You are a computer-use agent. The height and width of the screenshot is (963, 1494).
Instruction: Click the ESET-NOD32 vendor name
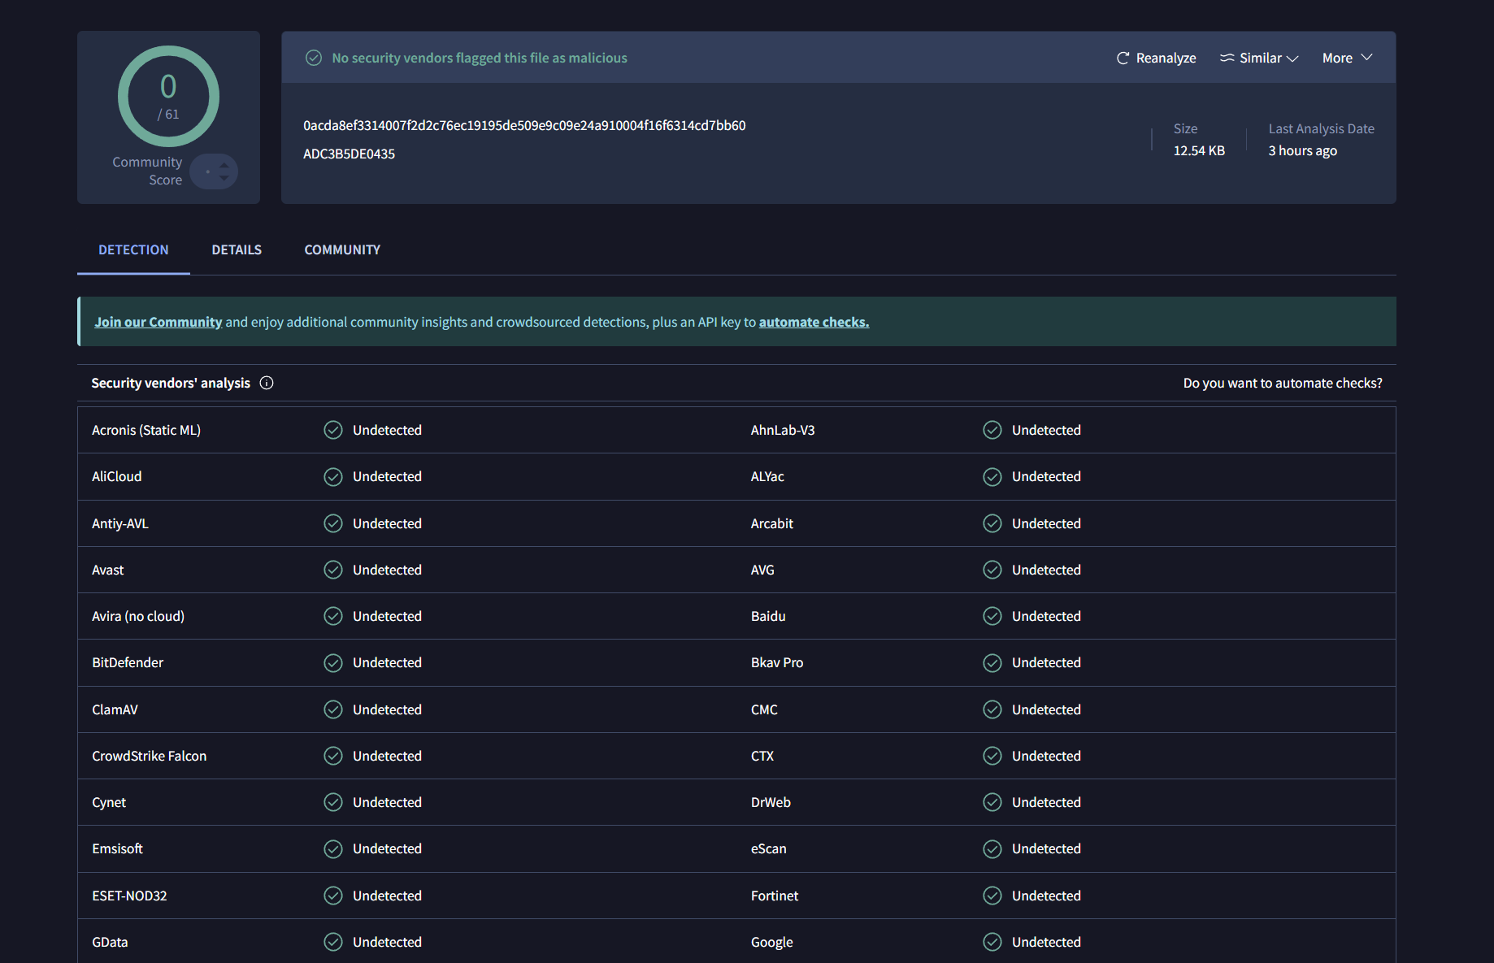coord(129,896)
